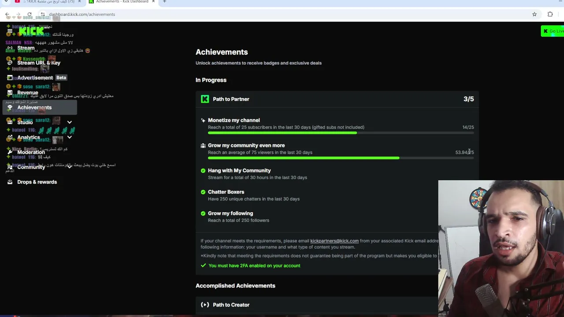
Task: Switch to the Achievements - Kick Dashboard tab
Action: pyautogui.click(x=121, y=2)
